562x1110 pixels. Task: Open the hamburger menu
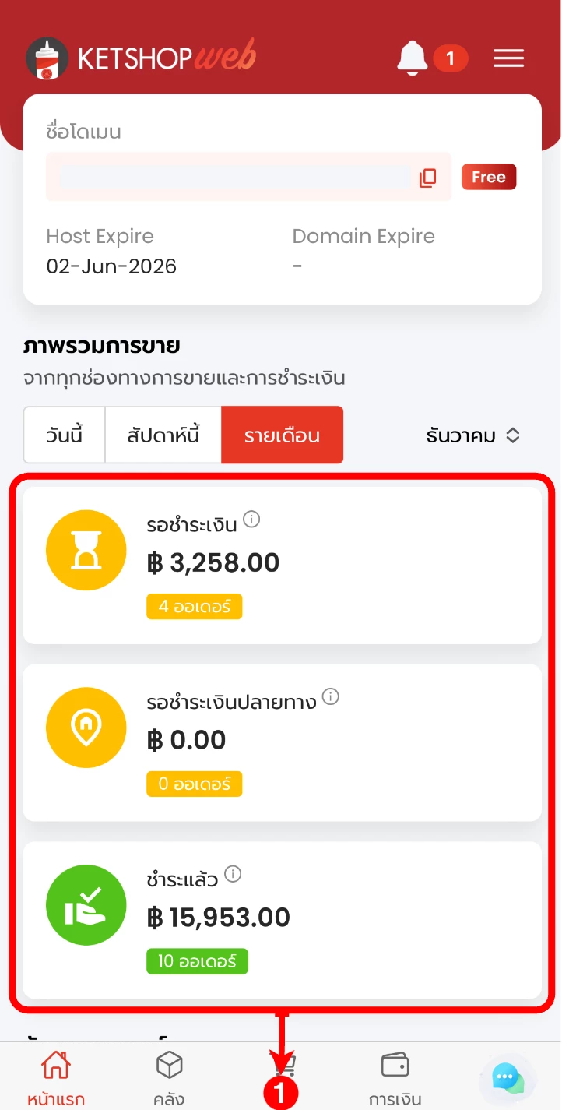pos(508,58)
